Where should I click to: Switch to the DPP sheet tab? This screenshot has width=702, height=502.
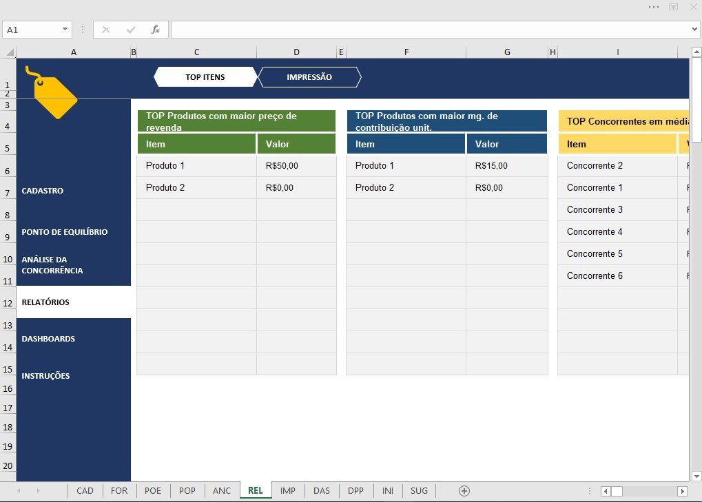click(356, 491)
